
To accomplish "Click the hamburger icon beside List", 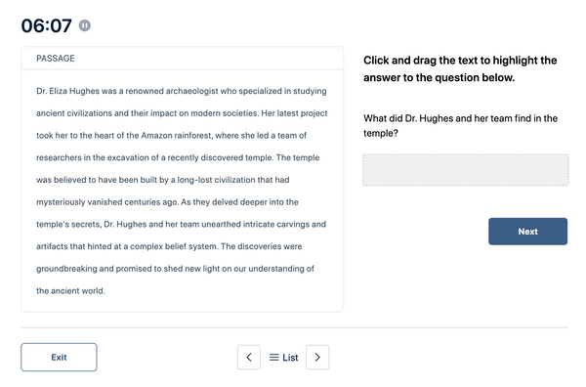I will coord(273,358).
